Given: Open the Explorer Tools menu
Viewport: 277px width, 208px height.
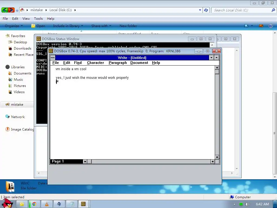Looking at the screenshot, I should click(38, 19).
